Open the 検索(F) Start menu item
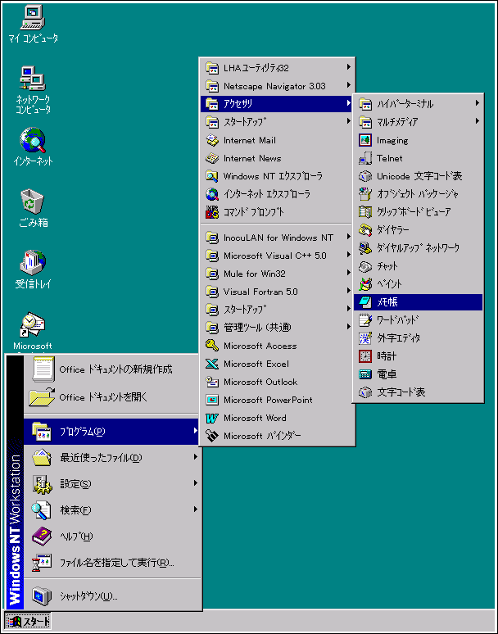 [x=112, y=510]
